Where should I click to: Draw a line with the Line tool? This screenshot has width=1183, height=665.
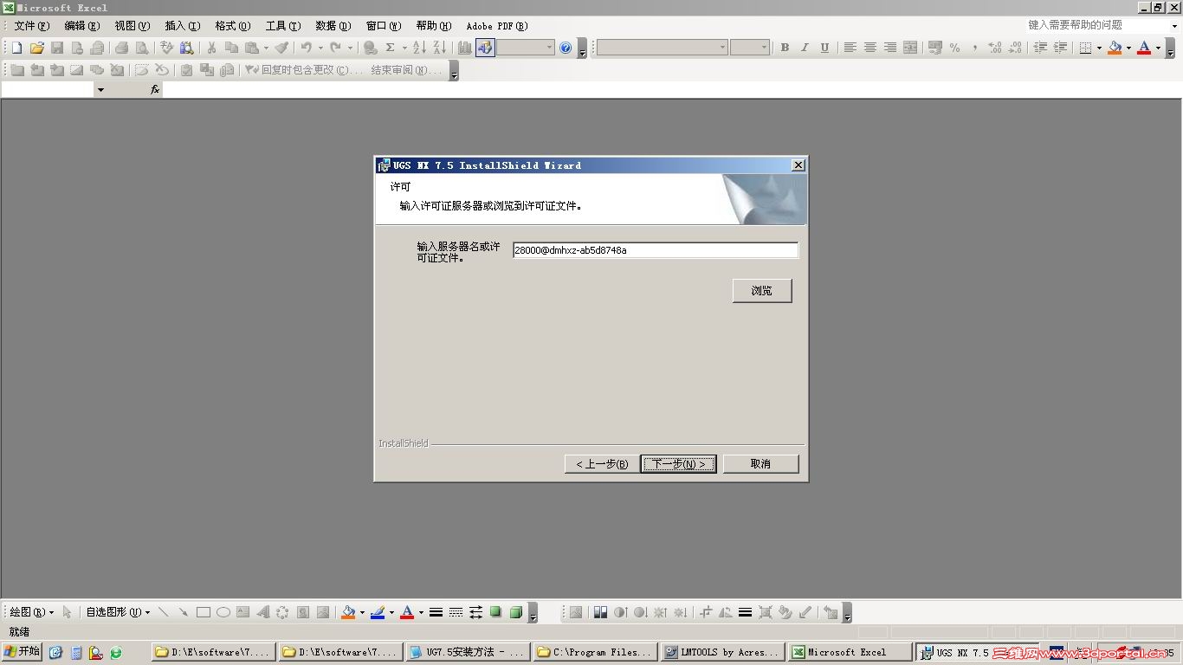[x=163, y=612]
